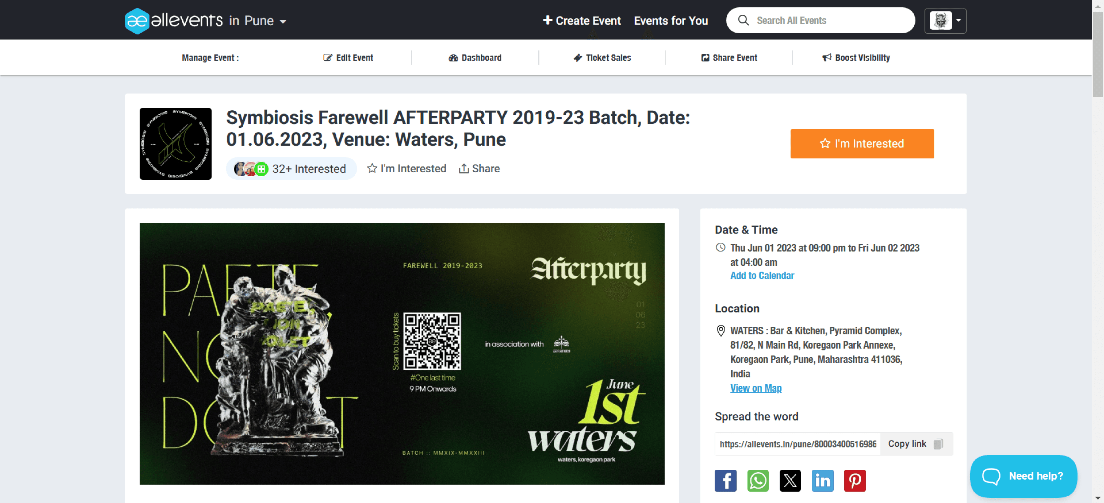Open the Edit Event tab
Screen dimensions: 1104x503
point(348,58)
